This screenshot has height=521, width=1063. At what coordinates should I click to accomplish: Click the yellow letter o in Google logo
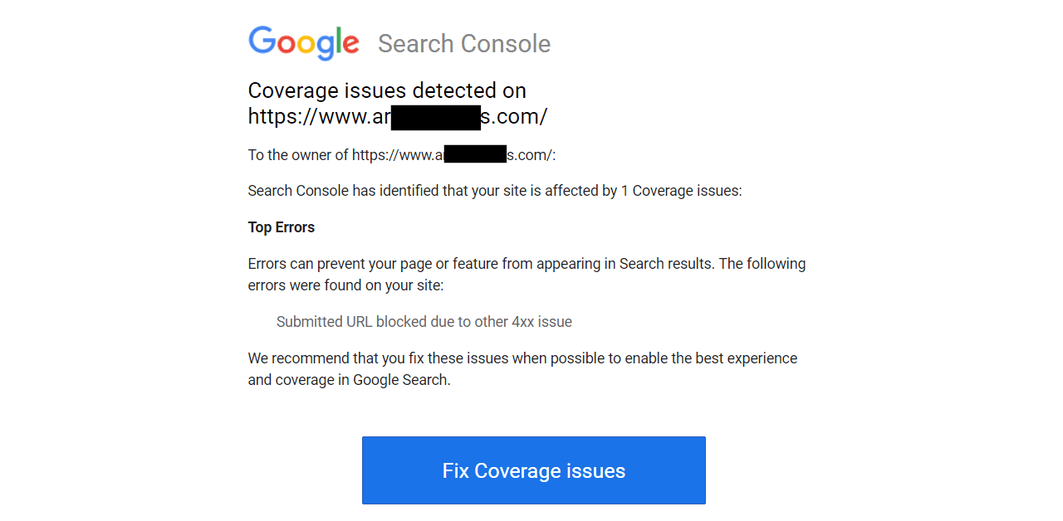[307, 45]
